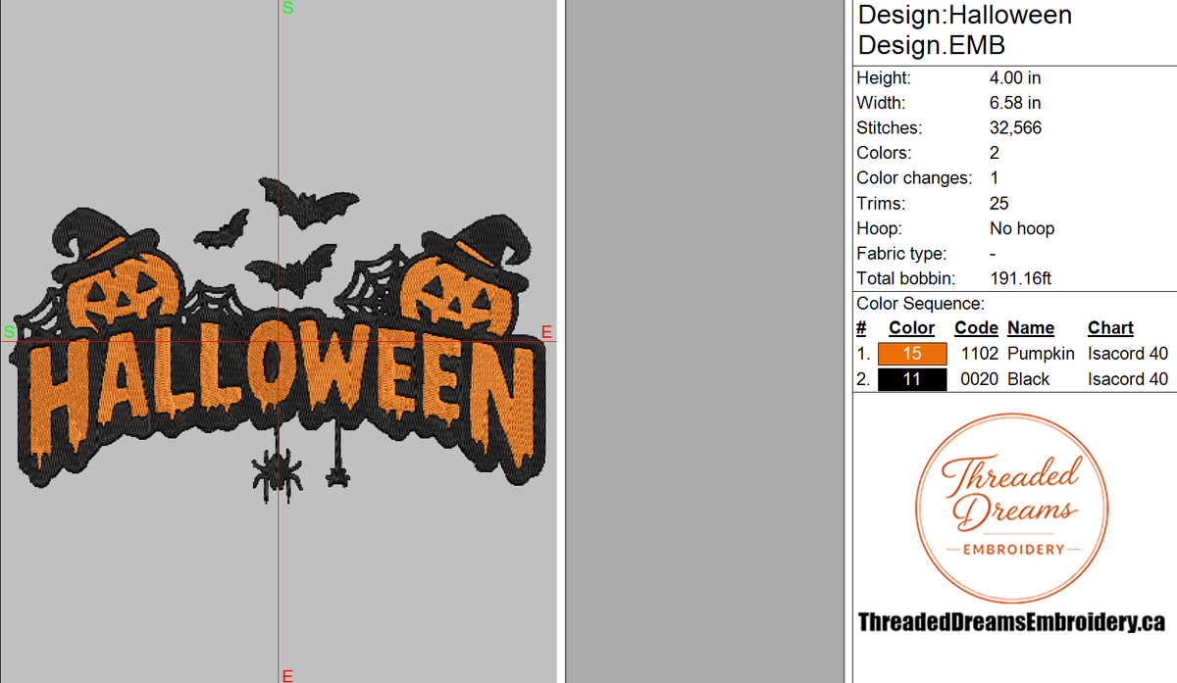This screenshot has width=1177, height=683.
Task: Select the 'Pumpkin' thread name
Action: click(1041, 354)
